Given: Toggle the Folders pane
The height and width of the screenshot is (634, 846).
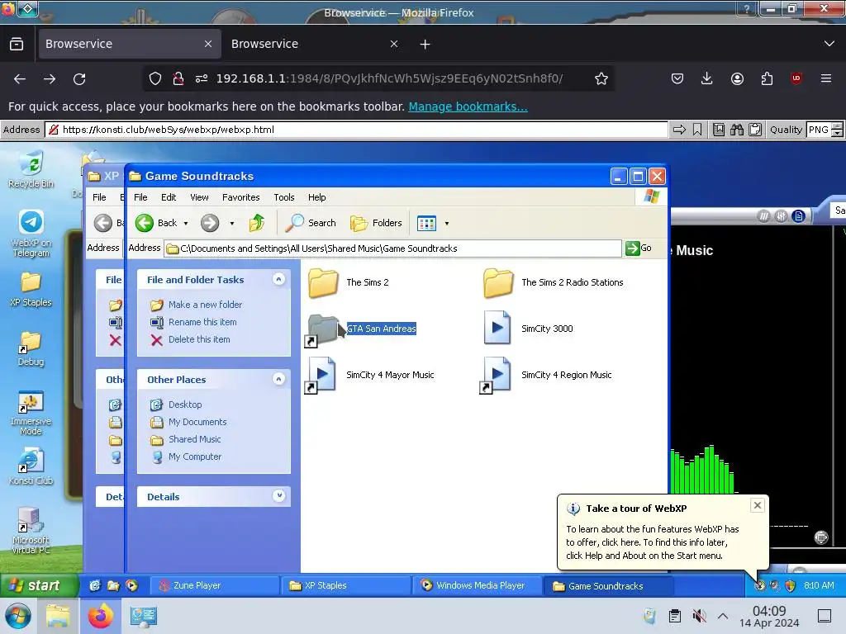Looking at the screenshot, I should 376,223.
